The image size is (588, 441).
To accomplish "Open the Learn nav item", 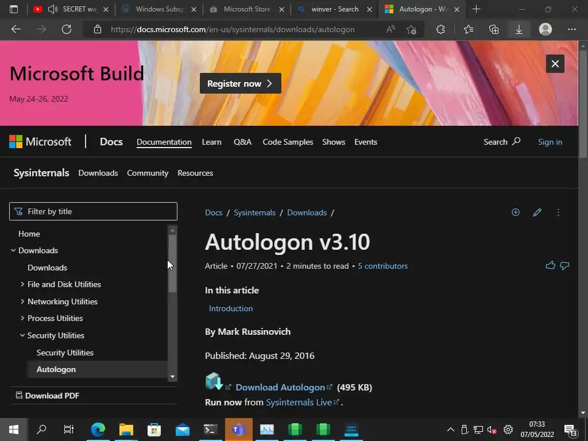I will coord(211,142).
